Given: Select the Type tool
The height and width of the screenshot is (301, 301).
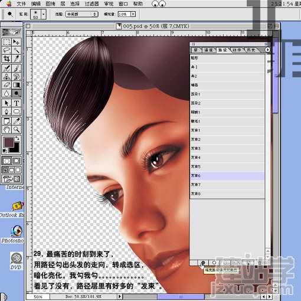Looking at the screenshot, I should tap(17, 103).
